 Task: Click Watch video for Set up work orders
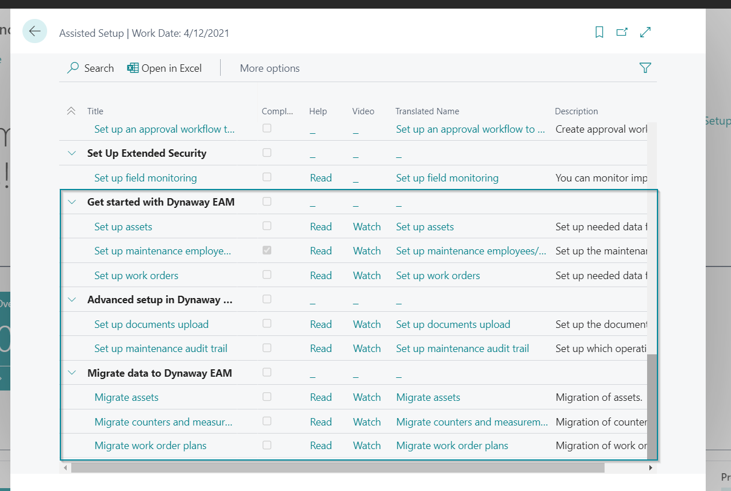(367, 276)
